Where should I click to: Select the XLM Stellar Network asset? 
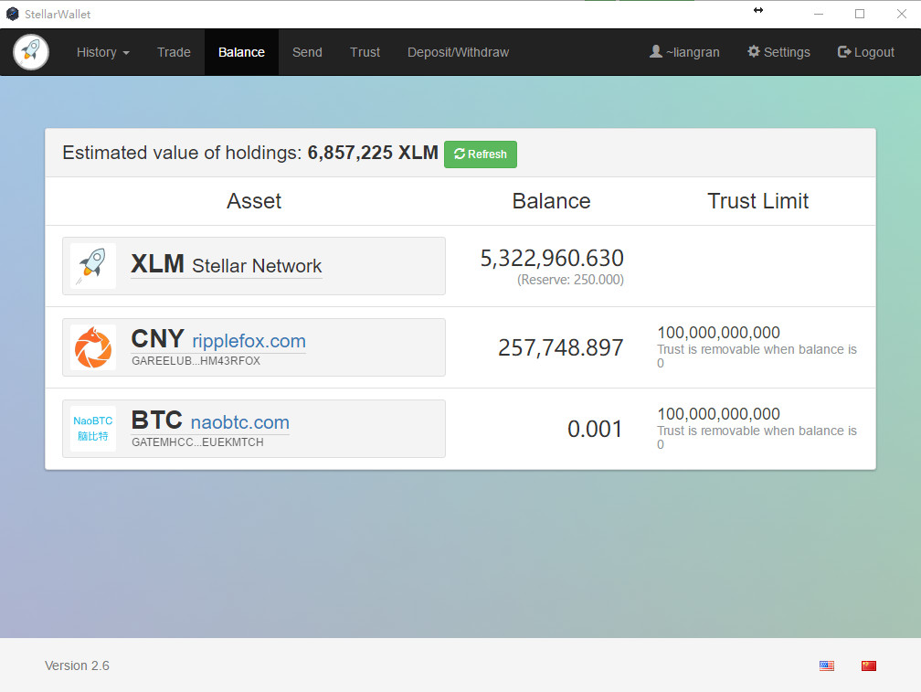(254, 266)
